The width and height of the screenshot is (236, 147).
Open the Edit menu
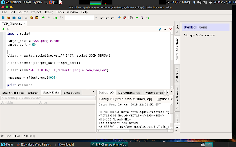[12, 12]
